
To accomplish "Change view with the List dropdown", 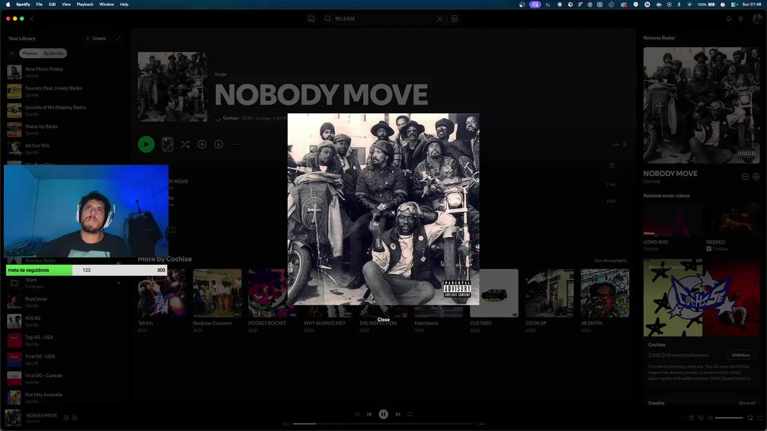I will click(620, 144).
